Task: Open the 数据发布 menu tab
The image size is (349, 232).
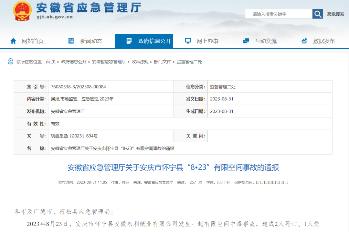Action: (x=324, y=41)
